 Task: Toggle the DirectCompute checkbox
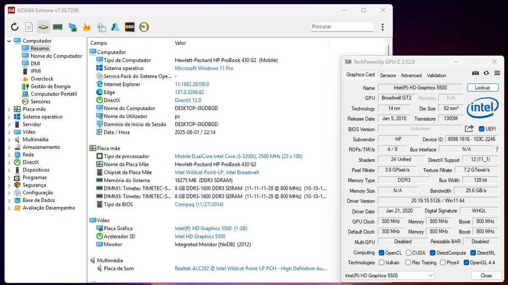pos(432,253)
